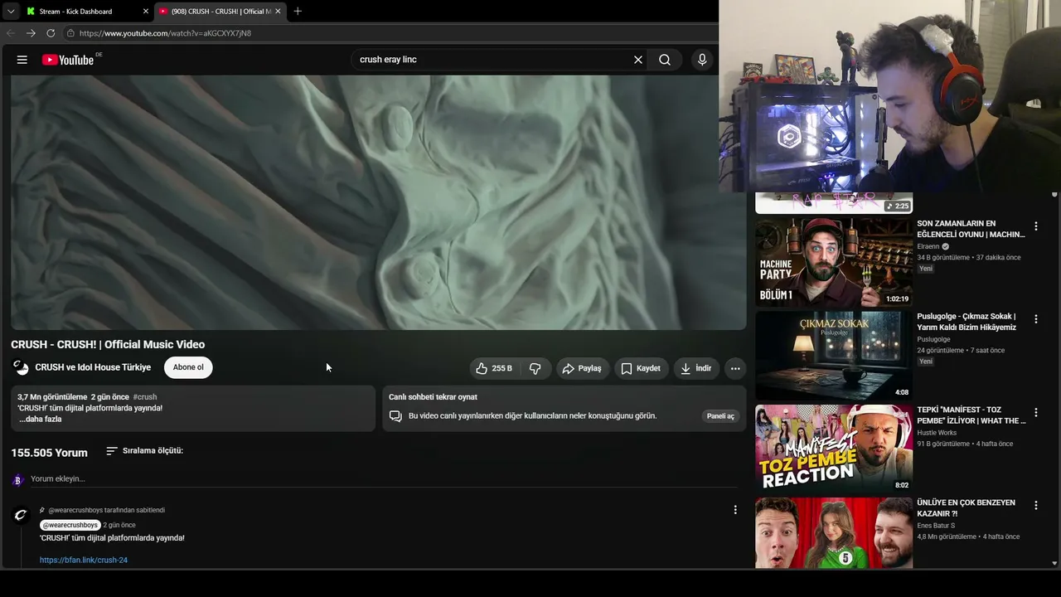Viewport: 1061px width, 597px height.
Task: Share the video via Paylaş
Action: click(x=582, y=368)
